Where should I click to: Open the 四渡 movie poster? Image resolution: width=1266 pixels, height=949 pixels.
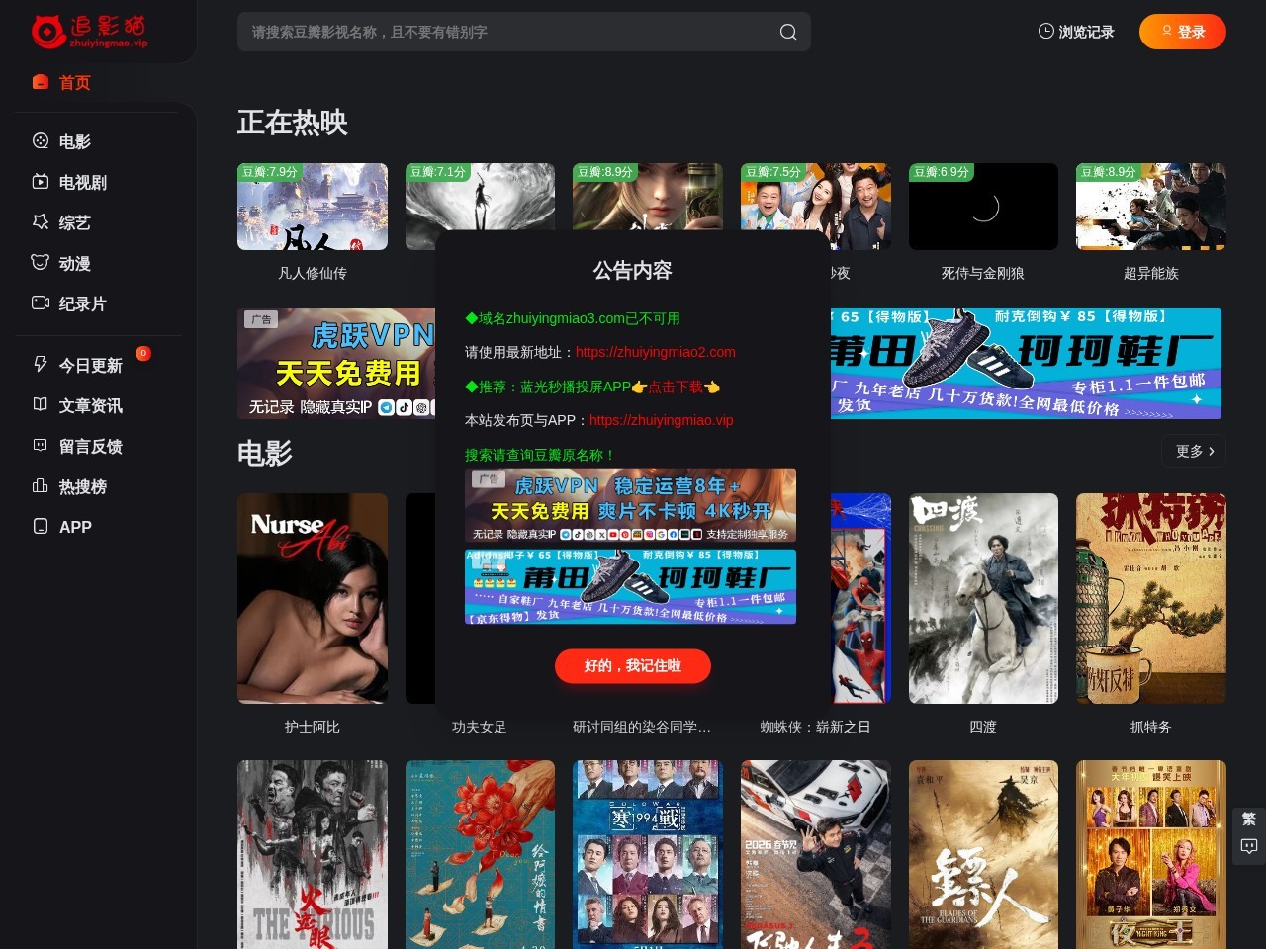983,598
